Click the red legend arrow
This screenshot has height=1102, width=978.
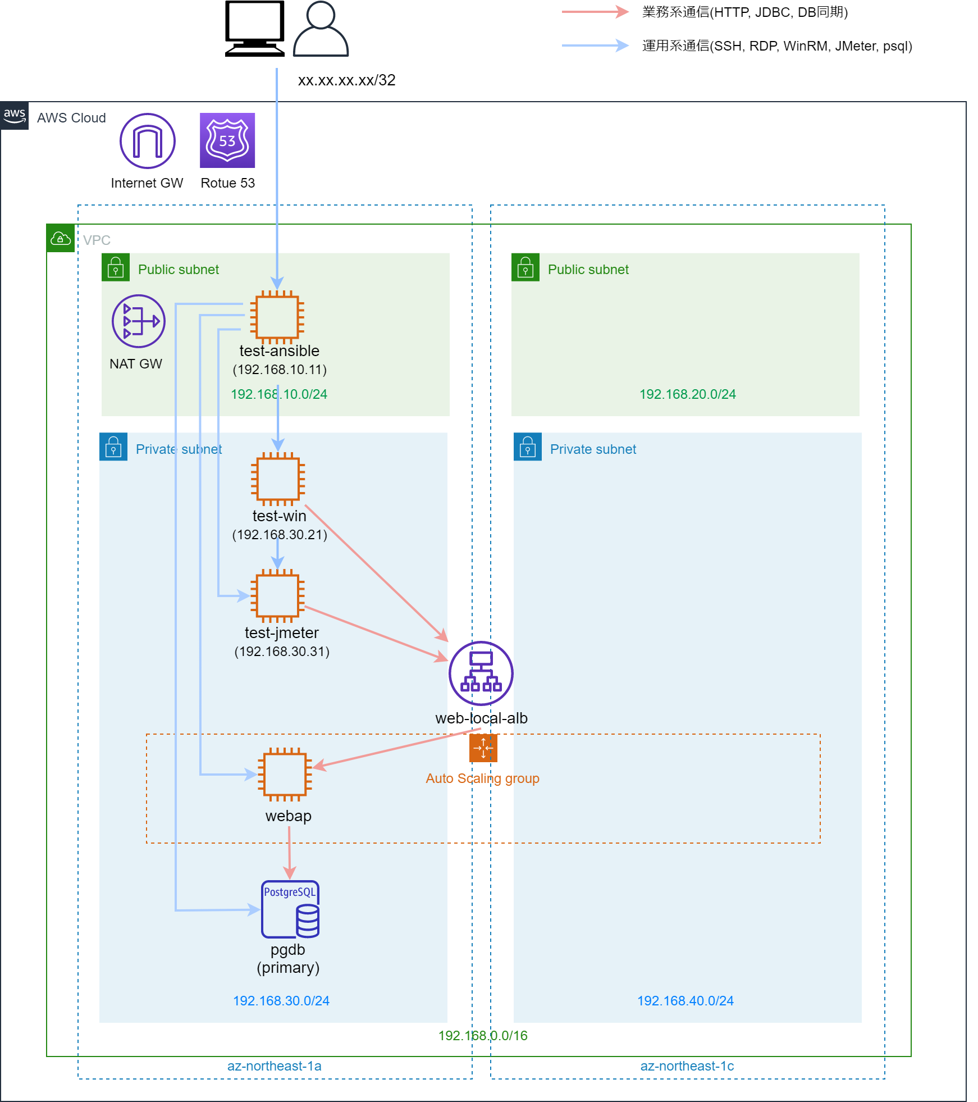(x=595, y=11)
